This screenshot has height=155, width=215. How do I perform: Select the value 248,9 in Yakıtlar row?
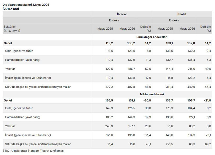coord(109,126)
